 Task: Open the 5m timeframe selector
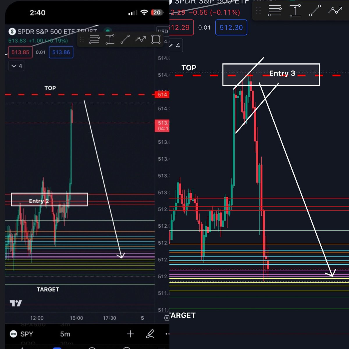point(65,334)
